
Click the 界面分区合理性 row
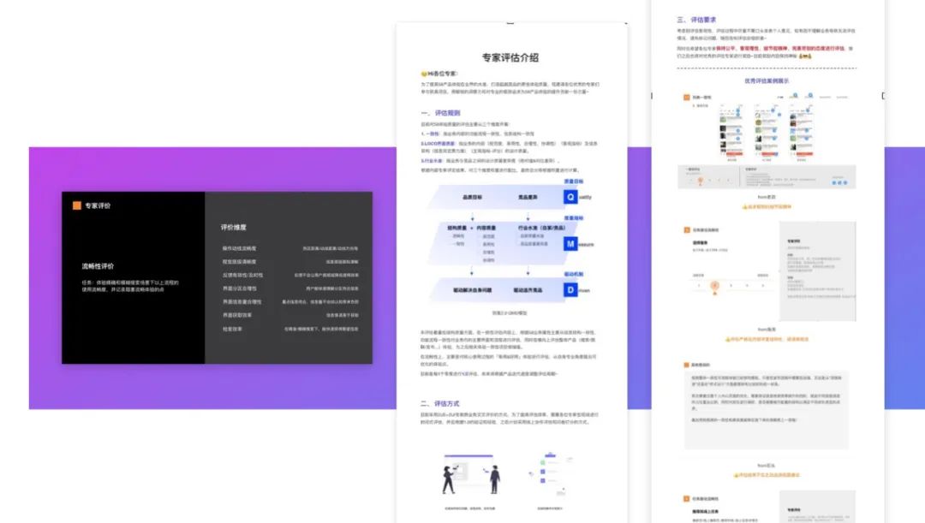tap(289, 288)
